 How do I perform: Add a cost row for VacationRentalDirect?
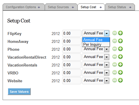pyautogui.click(x=120, y=57)
